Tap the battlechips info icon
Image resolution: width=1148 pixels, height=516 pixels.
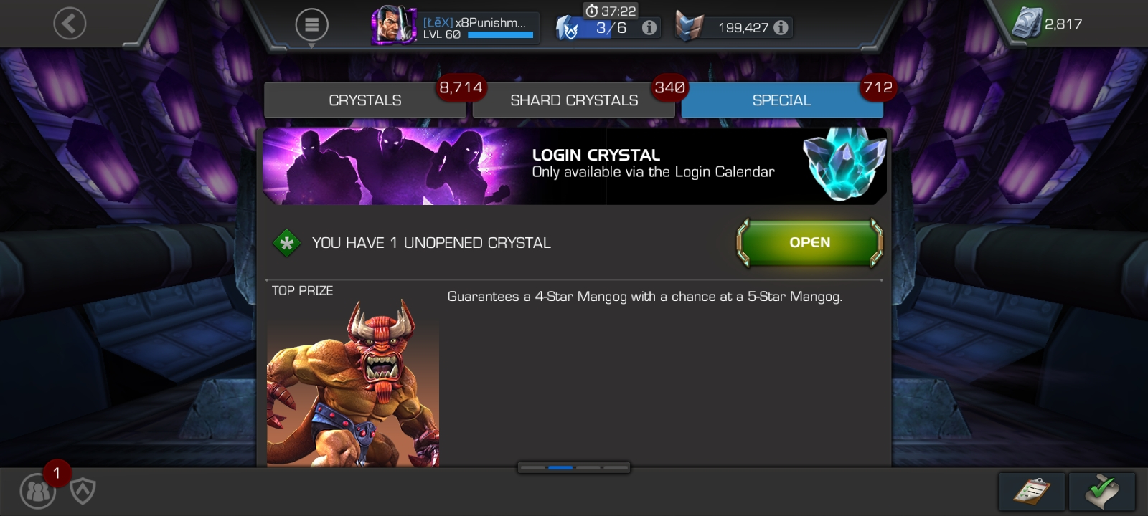pyautogui.click(x=781, y=27)
